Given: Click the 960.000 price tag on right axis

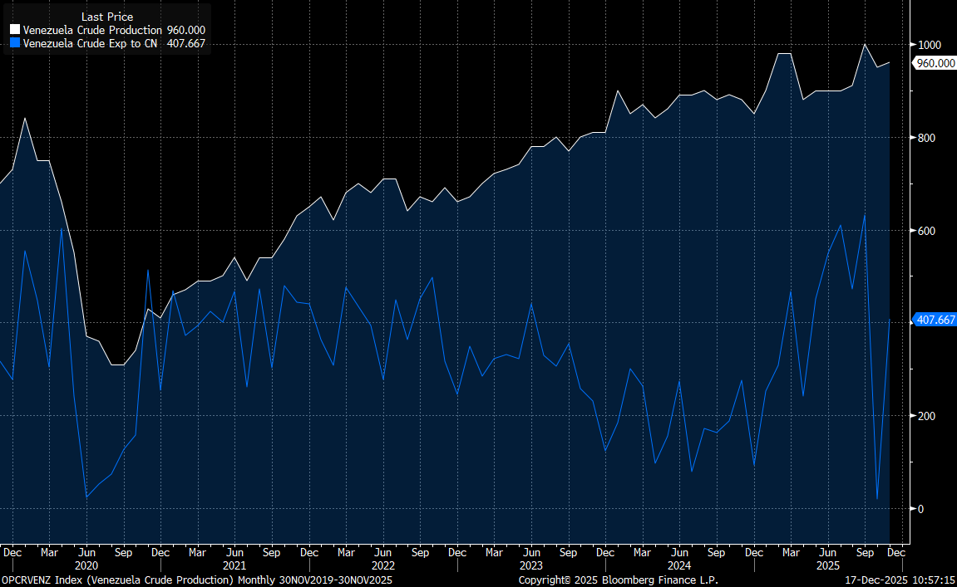Looking at the screenshot, I should [935, 63].
